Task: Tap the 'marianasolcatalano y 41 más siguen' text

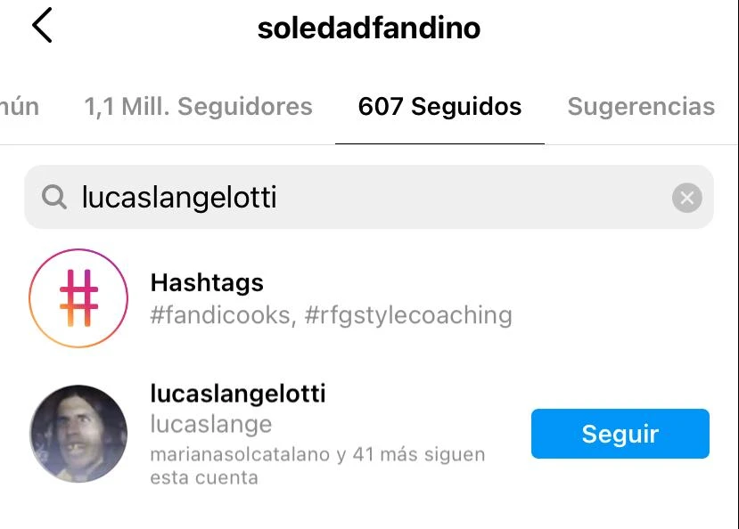Action: [x=317, y=455]
